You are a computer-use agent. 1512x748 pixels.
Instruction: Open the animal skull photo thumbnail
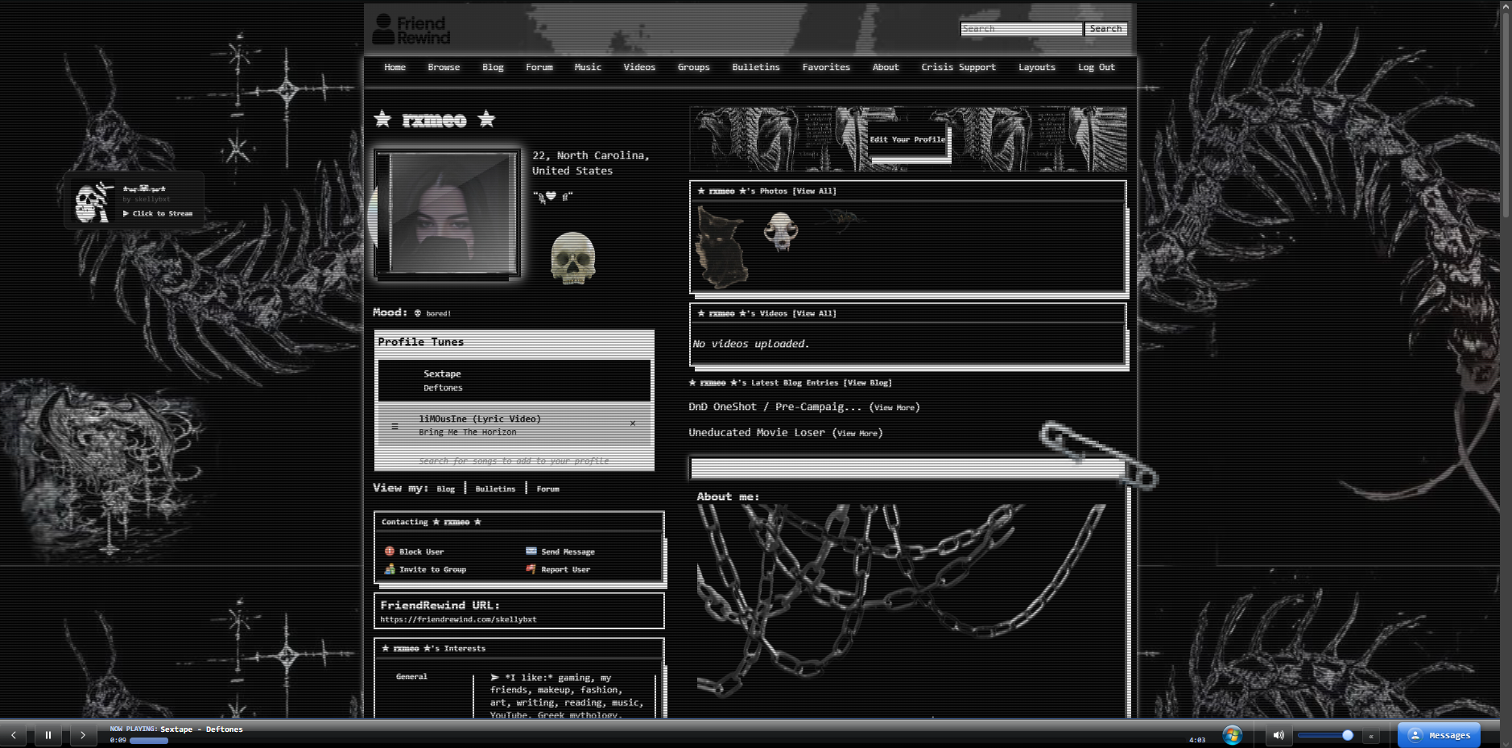pos(780,232)
